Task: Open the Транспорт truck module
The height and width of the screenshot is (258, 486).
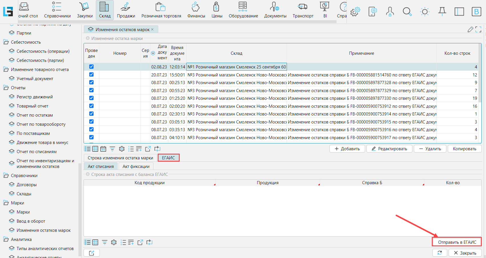Action: click(303, 10)
